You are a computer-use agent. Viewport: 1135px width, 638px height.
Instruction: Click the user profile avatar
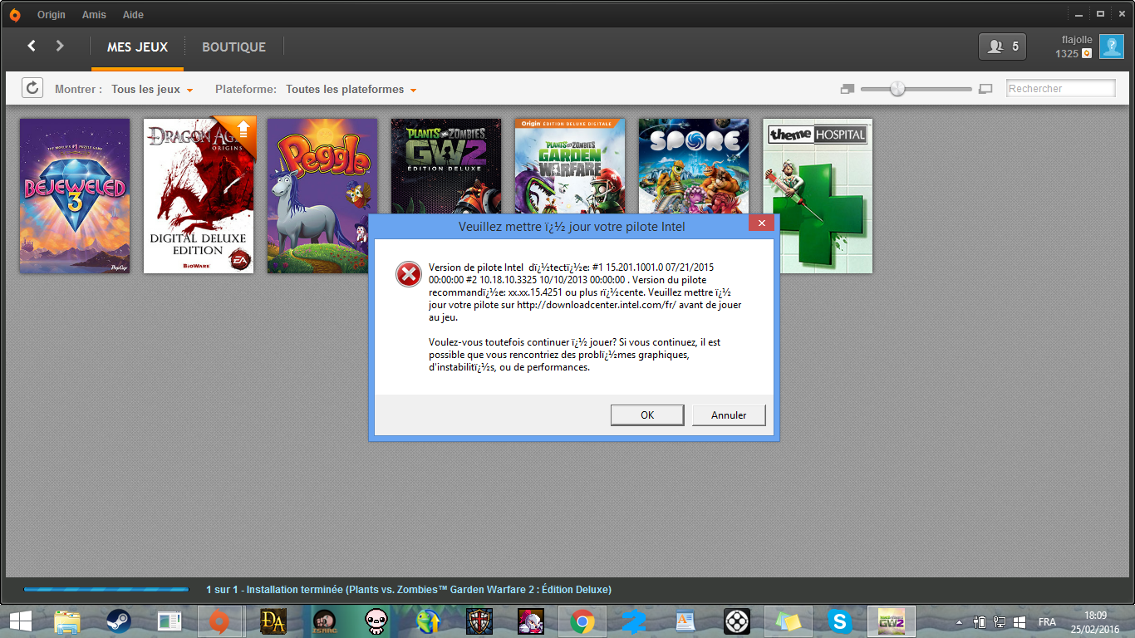(1111, 47)
